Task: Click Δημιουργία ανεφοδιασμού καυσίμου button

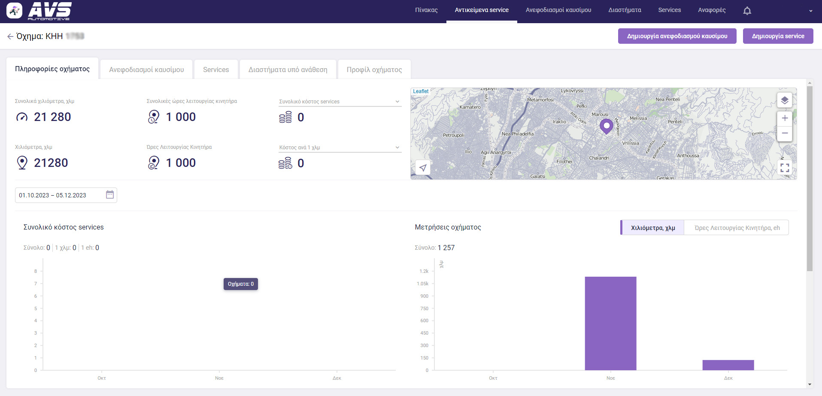Action: click(677, 36)
